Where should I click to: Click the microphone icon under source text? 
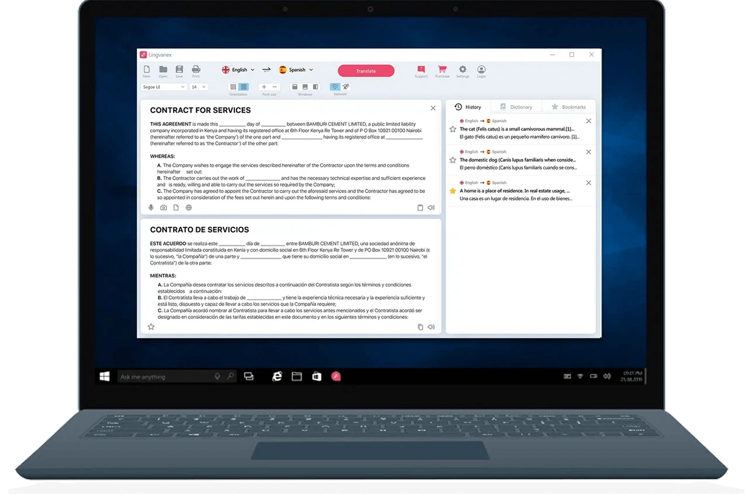(151, 207)
